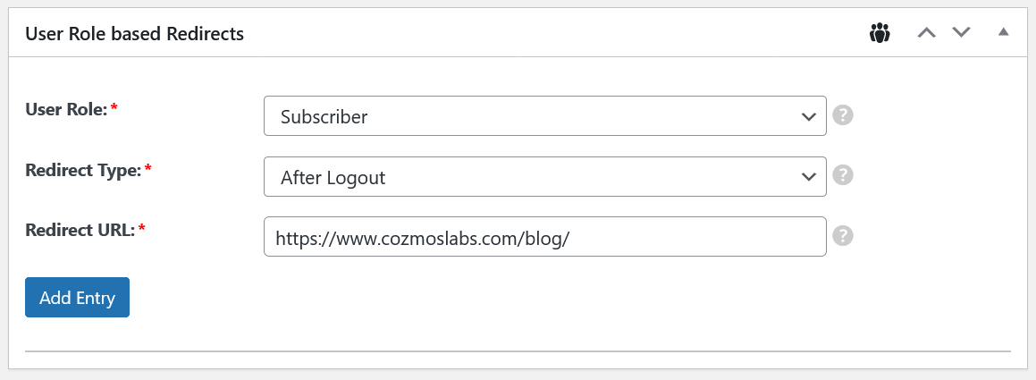Move the redirects panel down
The height and width of the screenshot is (380, 1036).
[961, 33]
